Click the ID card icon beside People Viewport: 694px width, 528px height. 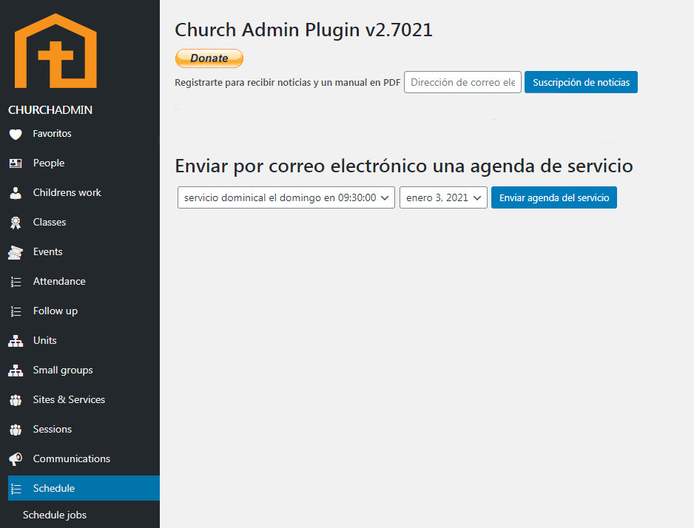pyautogui.click(x=16, y=163)
